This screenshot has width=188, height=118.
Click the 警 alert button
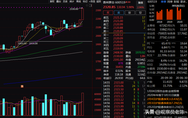point(140,13)
